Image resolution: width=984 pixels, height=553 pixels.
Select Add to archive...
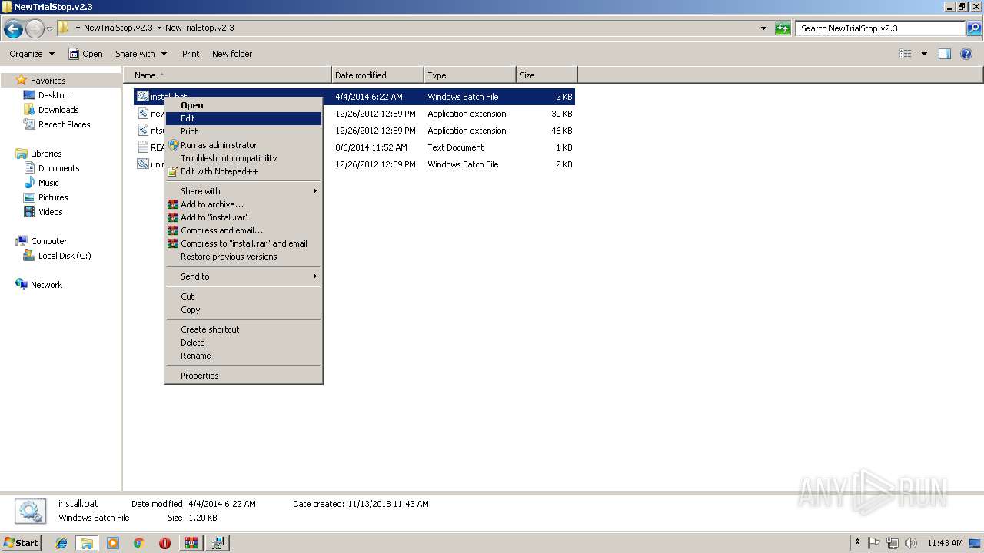coord(244,204)
